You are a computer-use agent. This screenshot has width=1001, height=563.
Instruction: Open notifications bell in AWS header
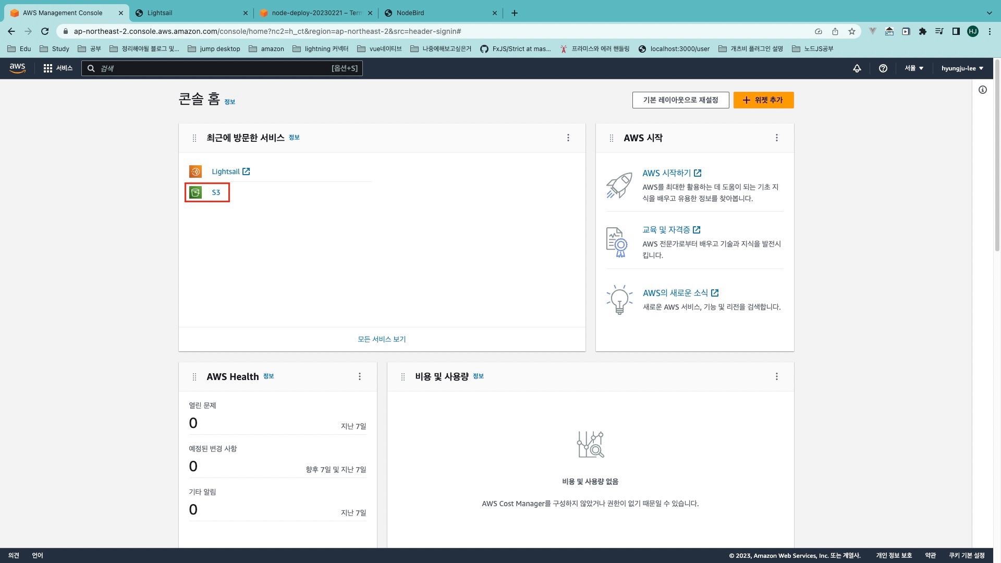coord(857,68)
